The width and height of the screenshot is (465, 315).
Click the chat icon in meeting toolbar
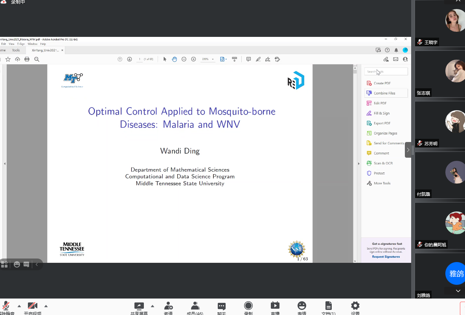tap(222, 306)
